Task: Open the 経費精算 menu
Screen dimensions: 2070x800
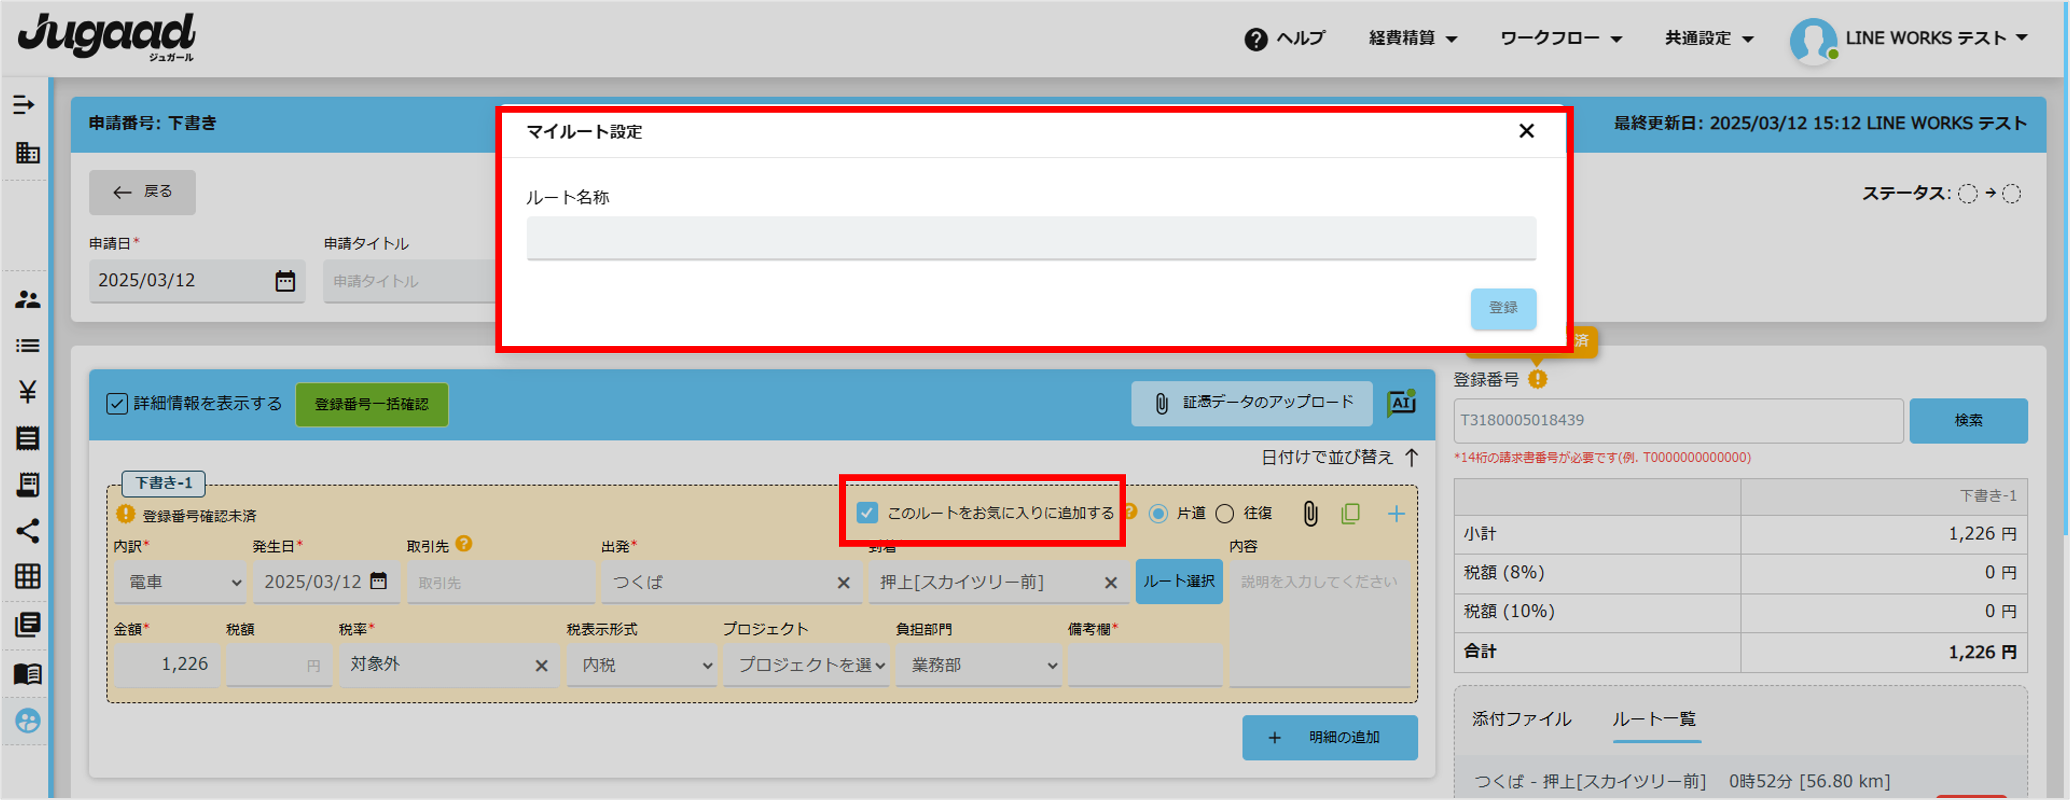Action: [1412, 38]
